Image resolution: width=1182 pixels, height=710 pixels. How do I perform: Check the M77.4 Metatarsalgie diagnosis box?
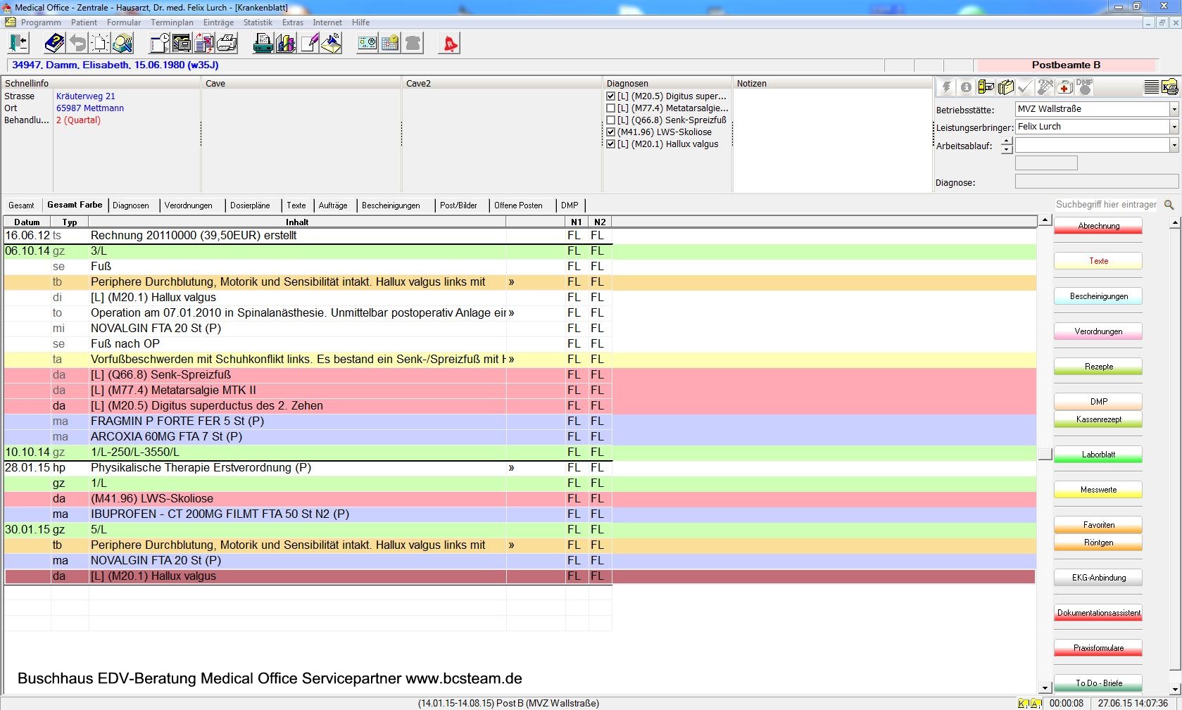click(610, 108)
